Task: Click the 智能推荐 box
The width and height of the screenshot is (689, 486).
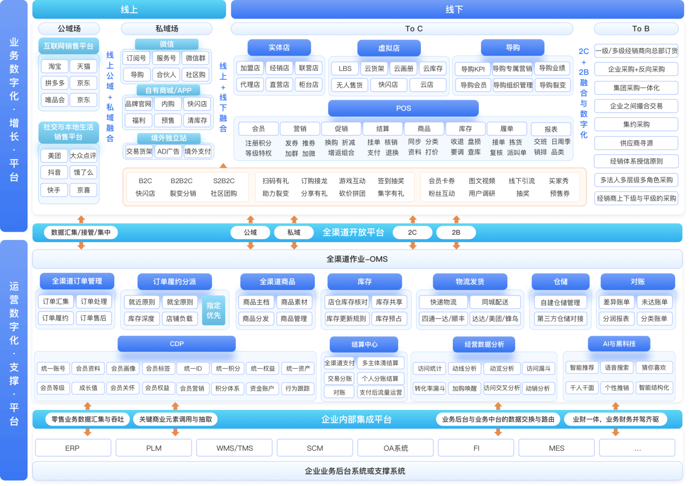Action: [x=582, y=368]
